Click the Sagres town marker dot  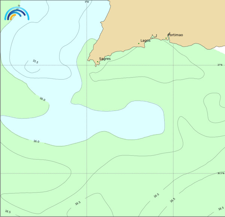tap(97, 62)
